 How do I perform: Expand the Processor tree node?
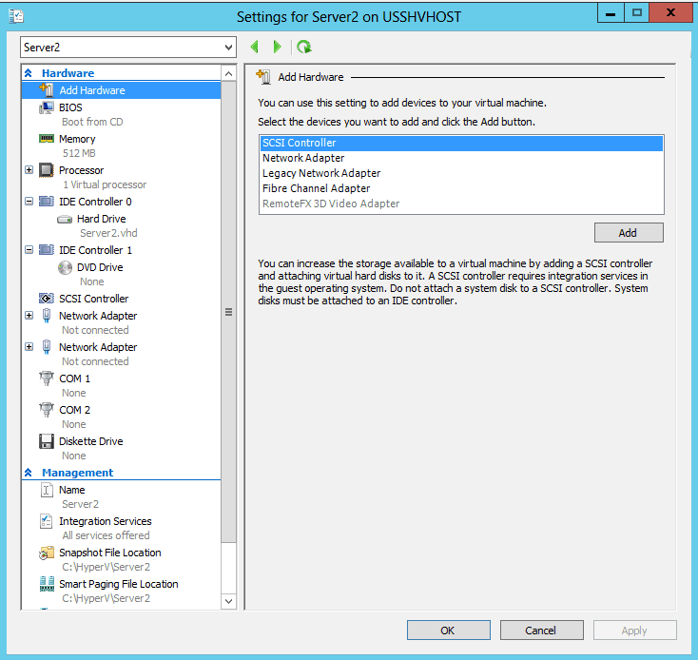29,170
